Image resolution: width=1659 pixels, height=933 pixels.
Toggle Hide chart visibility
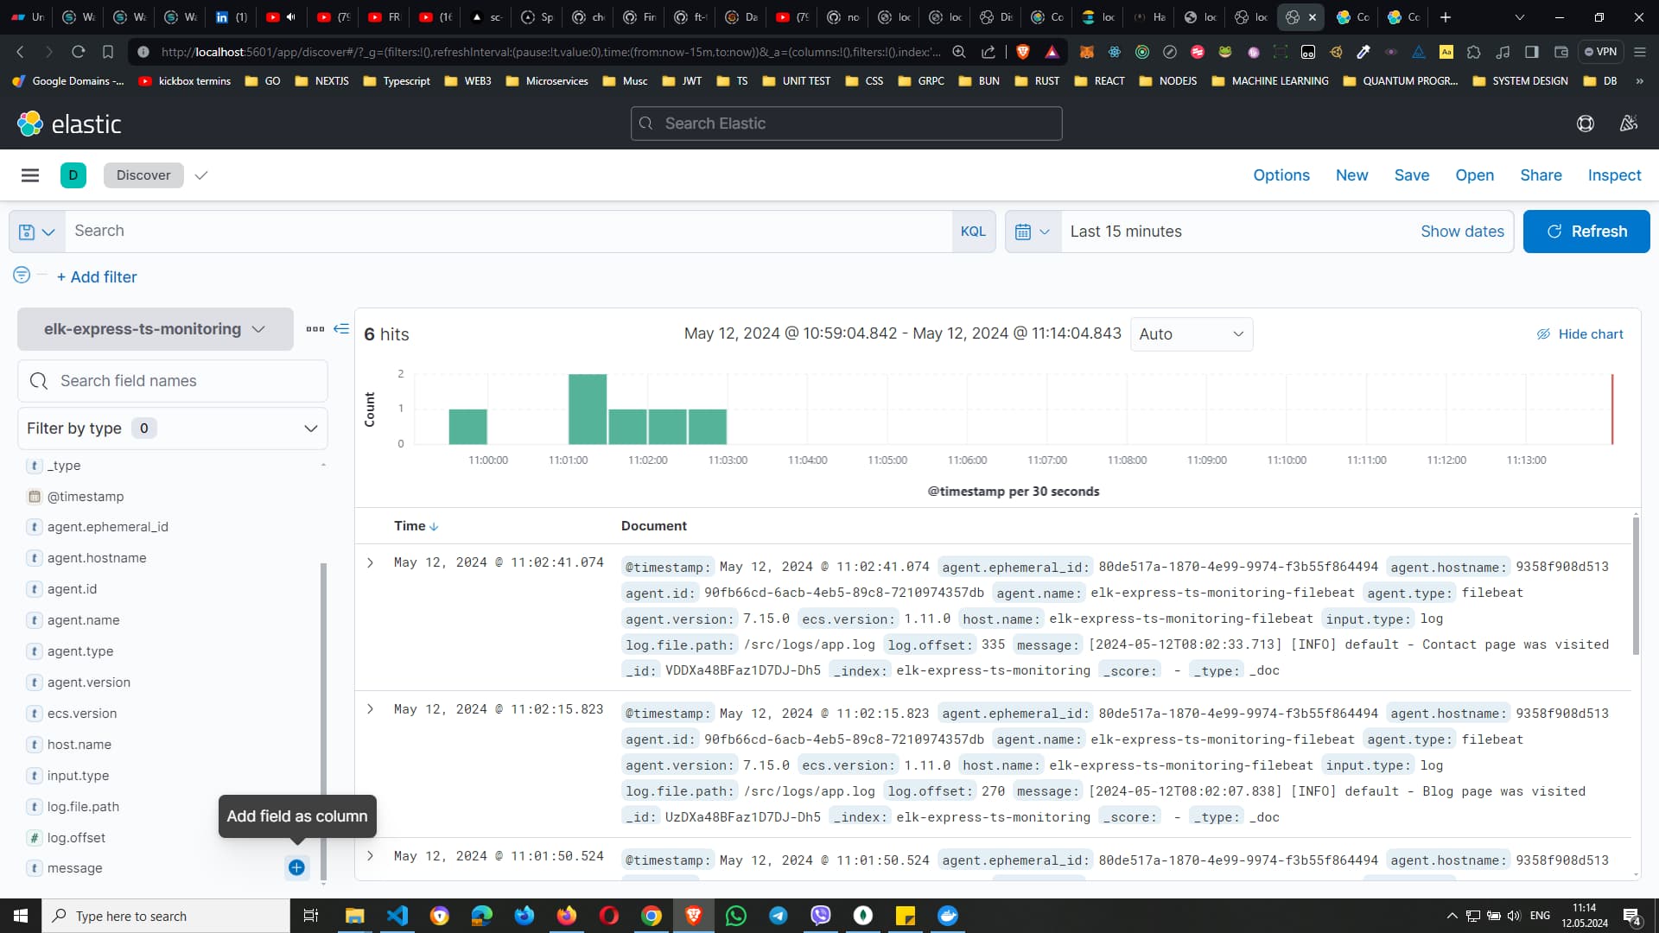[x=1580, y=334]
